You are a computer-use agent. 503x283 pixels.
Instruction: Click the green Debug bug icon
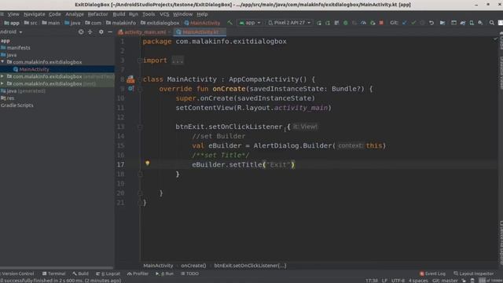click(x=346, y=23)
